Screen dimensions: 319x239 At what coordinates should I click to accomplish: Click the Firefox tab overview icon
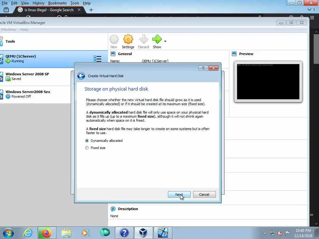[6, 10]
